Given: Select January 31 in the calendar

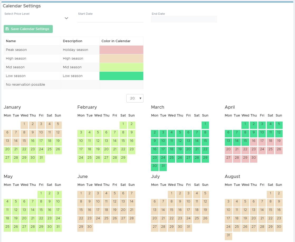Looking at the screenshot, I should [41, 159].
